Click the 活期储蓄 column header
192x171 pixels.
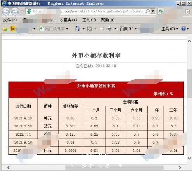(x=70, y=106)
